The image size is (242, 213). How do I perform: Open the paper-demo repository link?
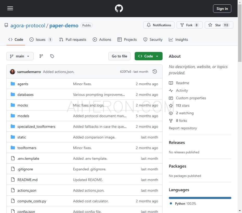click(x=64, y=25)
